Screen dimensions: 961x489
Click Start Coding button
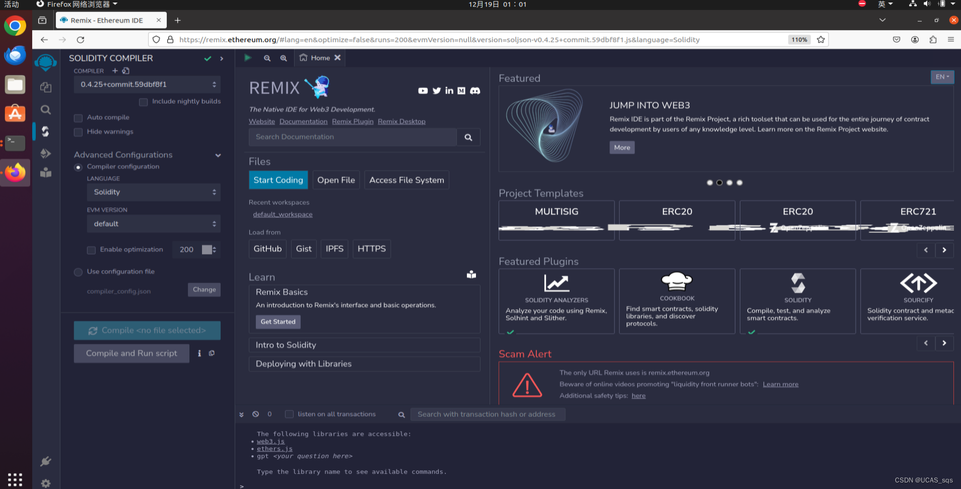[278, 180]
